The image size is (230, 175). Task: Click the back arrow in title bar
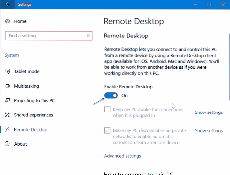point(7,5)
